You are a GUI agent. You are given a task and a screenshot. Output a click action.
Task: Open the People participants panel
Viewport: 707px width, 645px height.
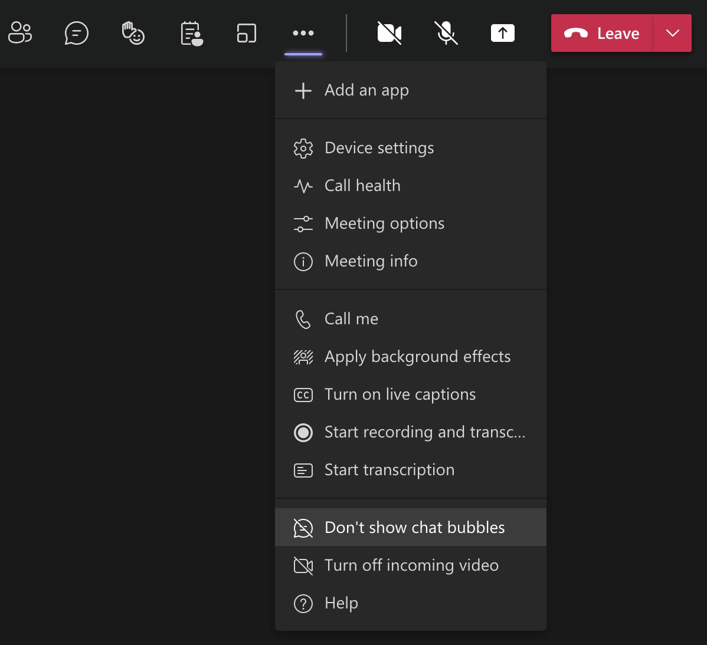point(20,33)
